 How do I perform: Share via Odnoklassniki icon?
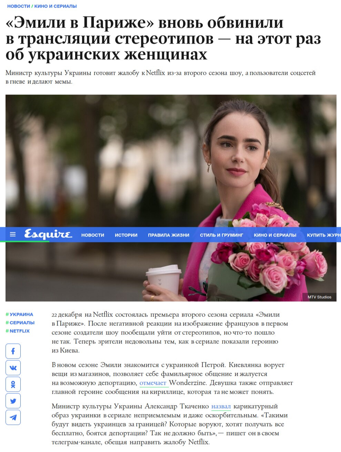click(x=13, y=384)
